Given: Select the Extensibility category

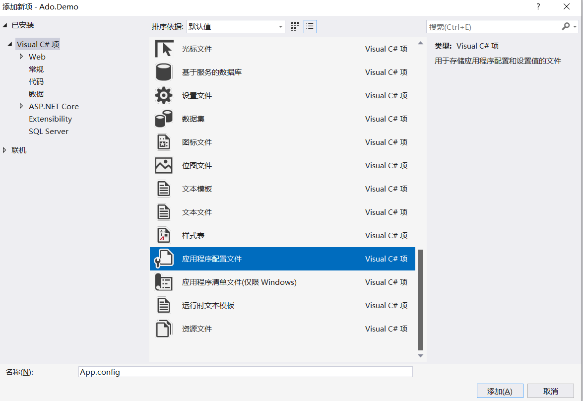Looking at the screenshot, I should click(x=51, y=119).
